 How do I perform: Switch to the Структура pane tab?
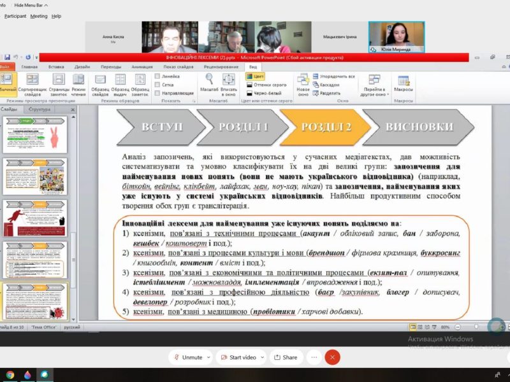click(40, 110)
